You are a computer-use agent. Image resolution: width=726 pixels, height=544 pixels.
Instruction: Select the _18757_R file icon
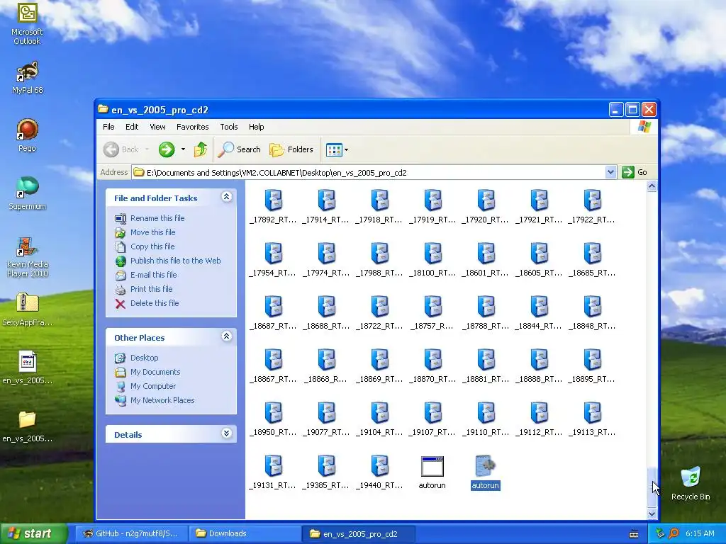tap(433, 307)
